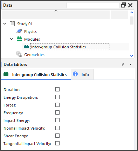
Task: Click the scroll up arrow of Data tree
Action: coord(132,13)
